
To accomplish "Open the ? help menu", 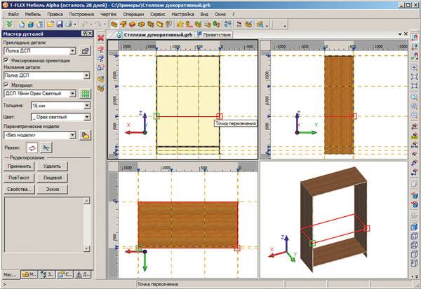I will (234, 14).
